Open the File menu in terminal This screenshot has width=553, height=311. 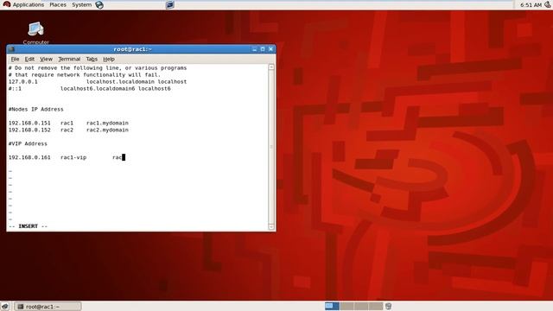(x=15, y=59)
